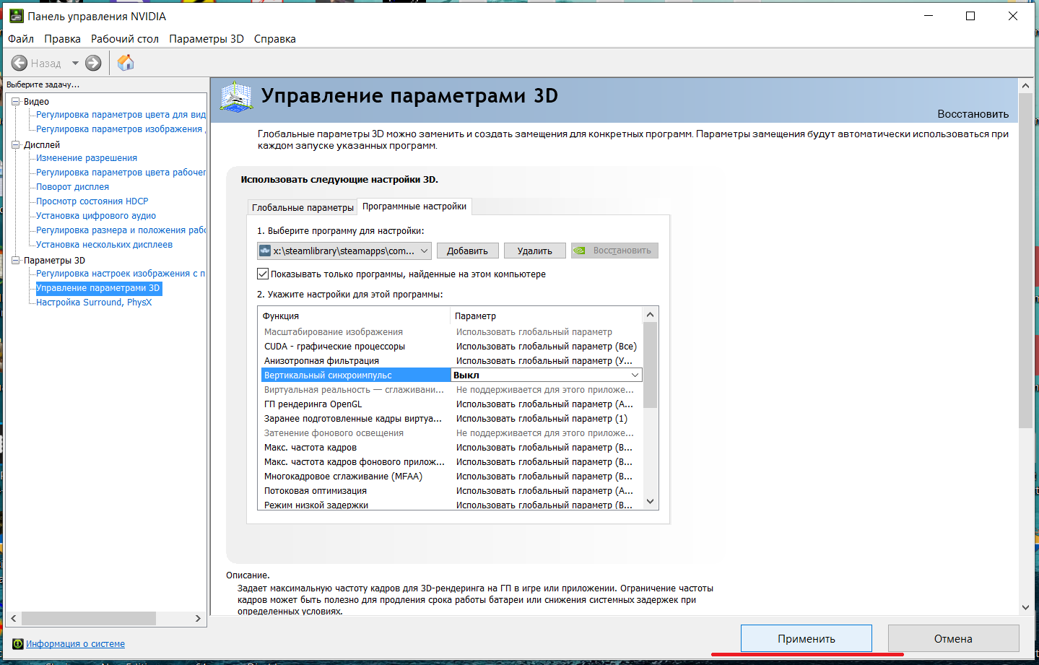Open Регулировка параметров изображения for video

[x=121, y=129]
